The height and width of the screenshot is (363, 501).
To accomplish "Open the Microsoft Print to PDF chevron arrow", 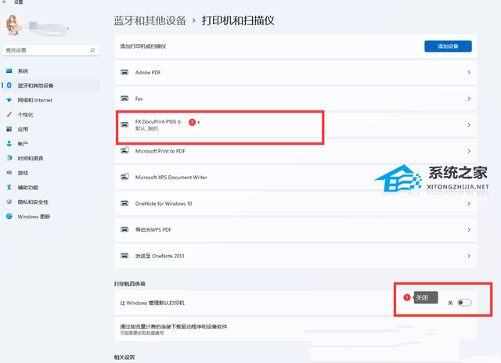I will pos(468,151).
